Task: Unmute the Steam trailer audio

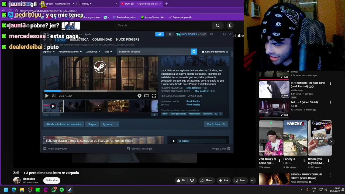Action: 54,96
